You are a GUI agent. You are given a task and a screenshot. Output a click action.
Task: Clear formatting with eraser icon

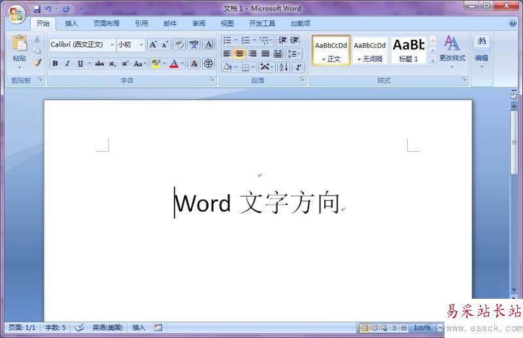click(x=179, y=44)
